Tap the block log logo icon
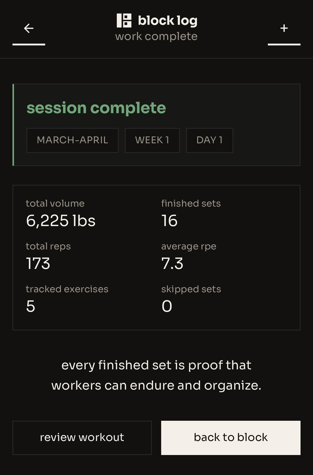313x475 pixels. (x=124, y=20)
